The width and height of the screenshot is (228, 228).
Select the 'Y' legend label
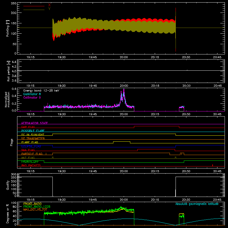49,9
